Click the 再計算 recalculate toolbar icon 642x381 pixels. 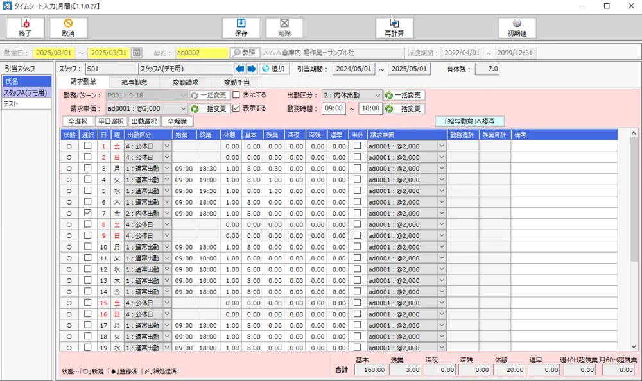point(394,28)
